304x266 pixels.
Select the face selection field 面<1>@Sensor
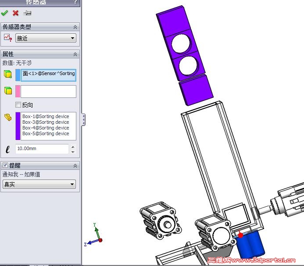point(48,75)
